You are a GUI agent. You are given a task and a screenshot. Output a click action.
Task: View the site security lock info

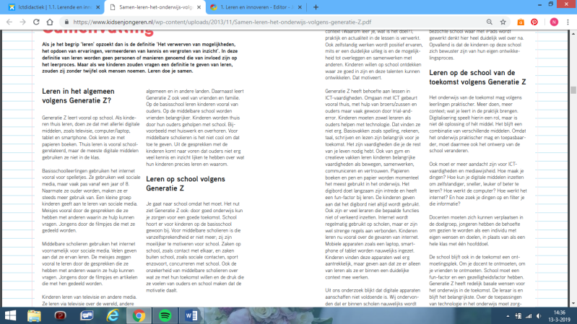point(66,22)
